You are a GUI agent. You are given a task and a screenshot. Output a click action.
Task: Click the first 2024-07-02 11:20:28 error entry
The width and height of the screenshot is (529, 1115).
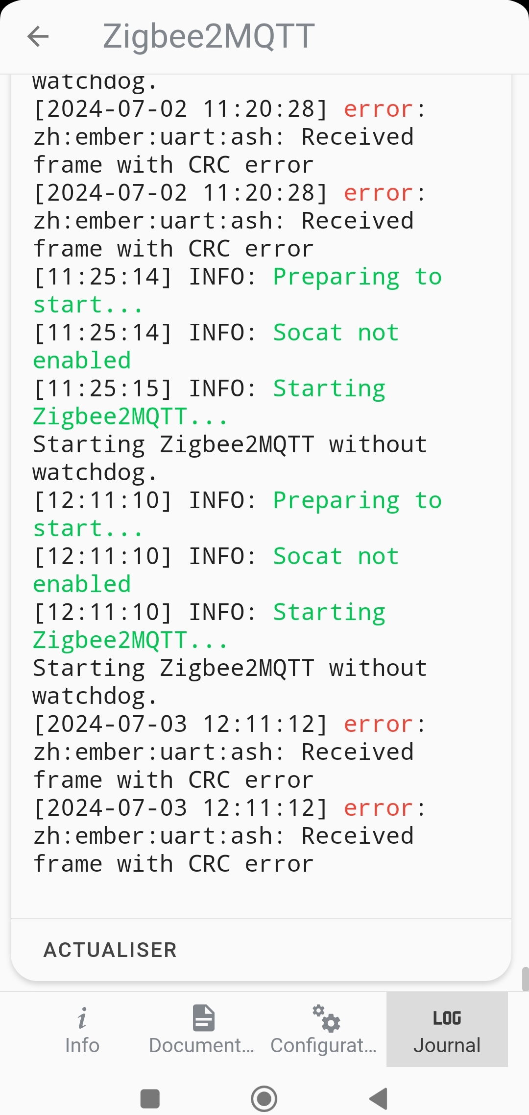pyautogui.click(x=229, y=137)
